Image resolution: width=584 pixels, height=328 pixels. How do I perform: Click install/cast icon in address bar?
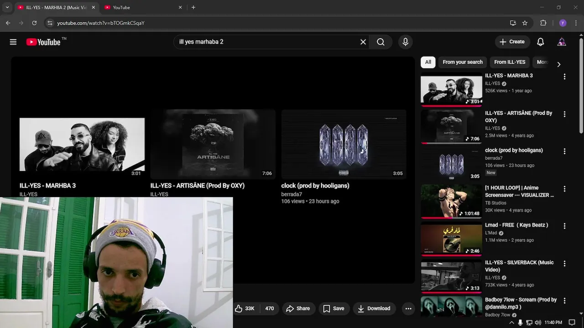(x=513, y=23)
